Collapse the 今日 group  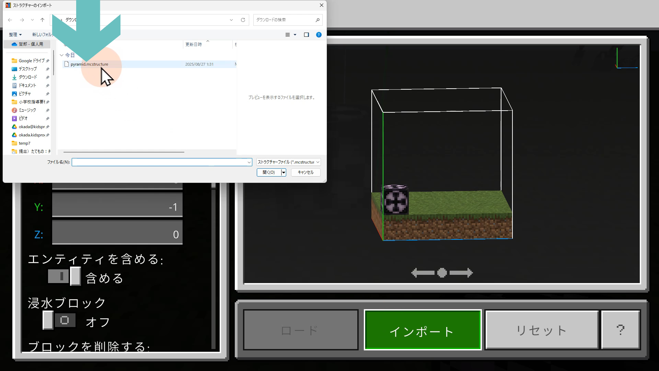point(62,55)
